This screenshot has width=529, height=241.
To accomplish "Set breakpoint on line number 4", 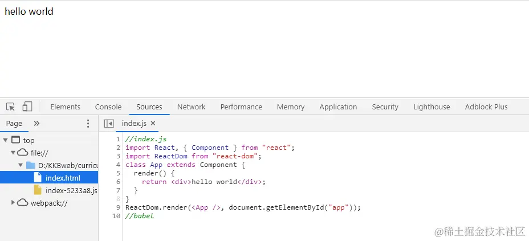I will 118,165.
